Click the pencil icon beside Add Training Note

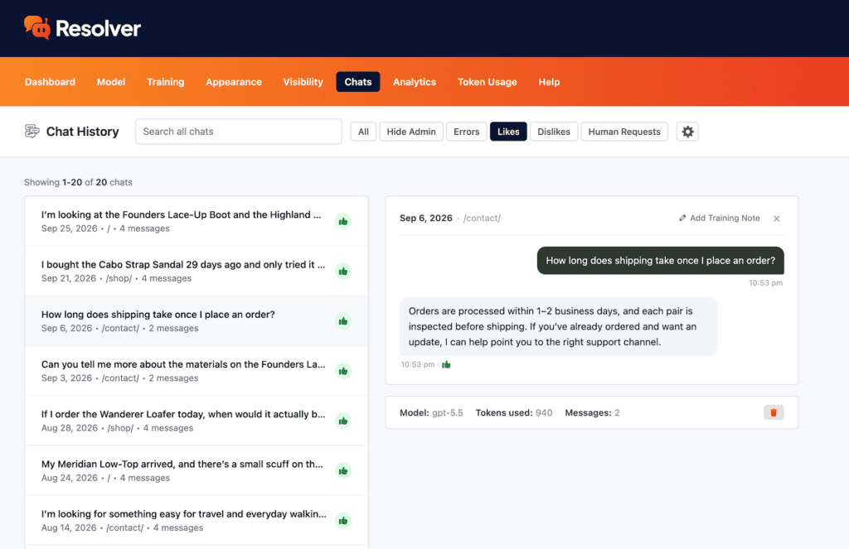[x=682, y=218]
